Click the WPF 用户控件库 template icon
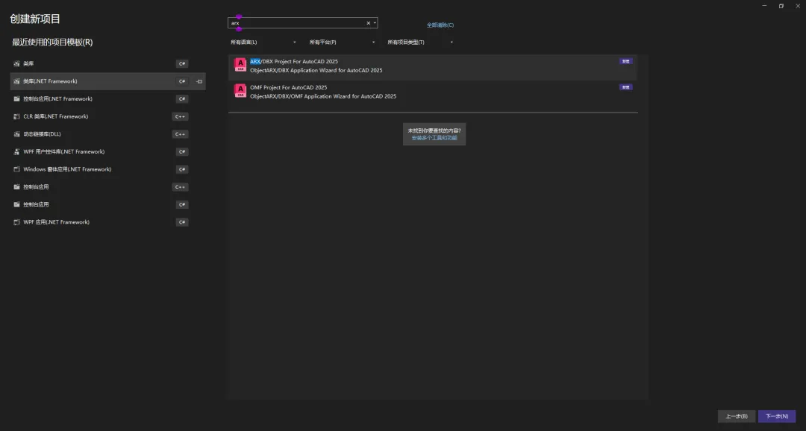 [x=16, y=151]
